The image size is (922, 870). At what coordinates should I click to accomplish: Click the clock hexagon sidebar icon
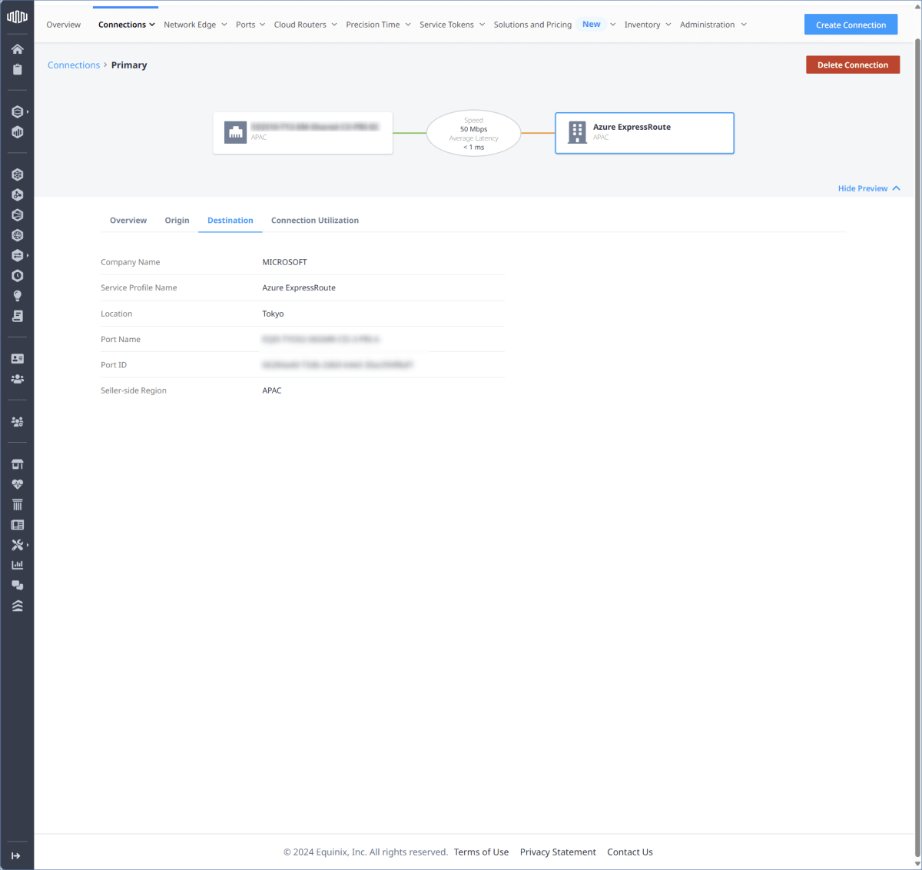(x=17, y=276)
